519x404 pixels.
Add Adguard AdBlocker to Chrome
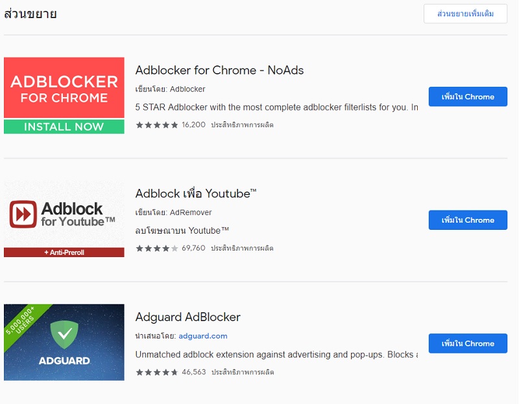pyautogui.click(x=468, y=343)
